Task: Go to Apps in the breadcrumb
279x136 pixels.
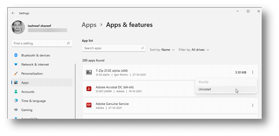Action: point(89,25)
